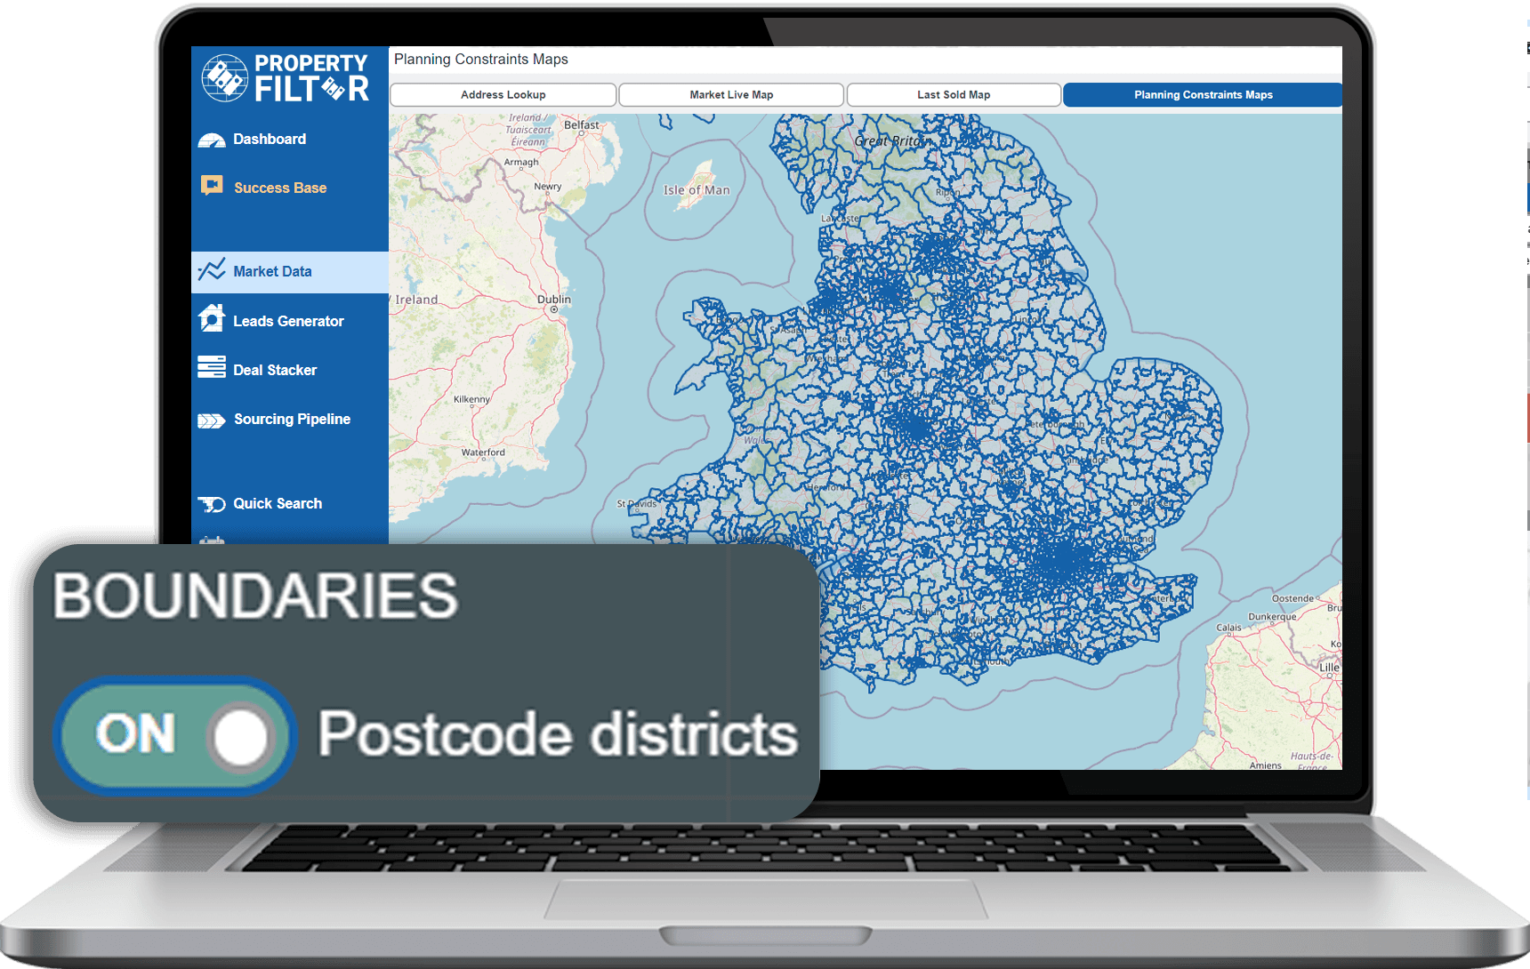Select the Leads Generator house icon

(211, 319)
